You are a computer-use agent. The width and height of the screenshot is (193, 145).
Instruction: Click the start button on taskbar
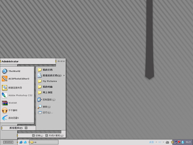click(x=8, y=142)
